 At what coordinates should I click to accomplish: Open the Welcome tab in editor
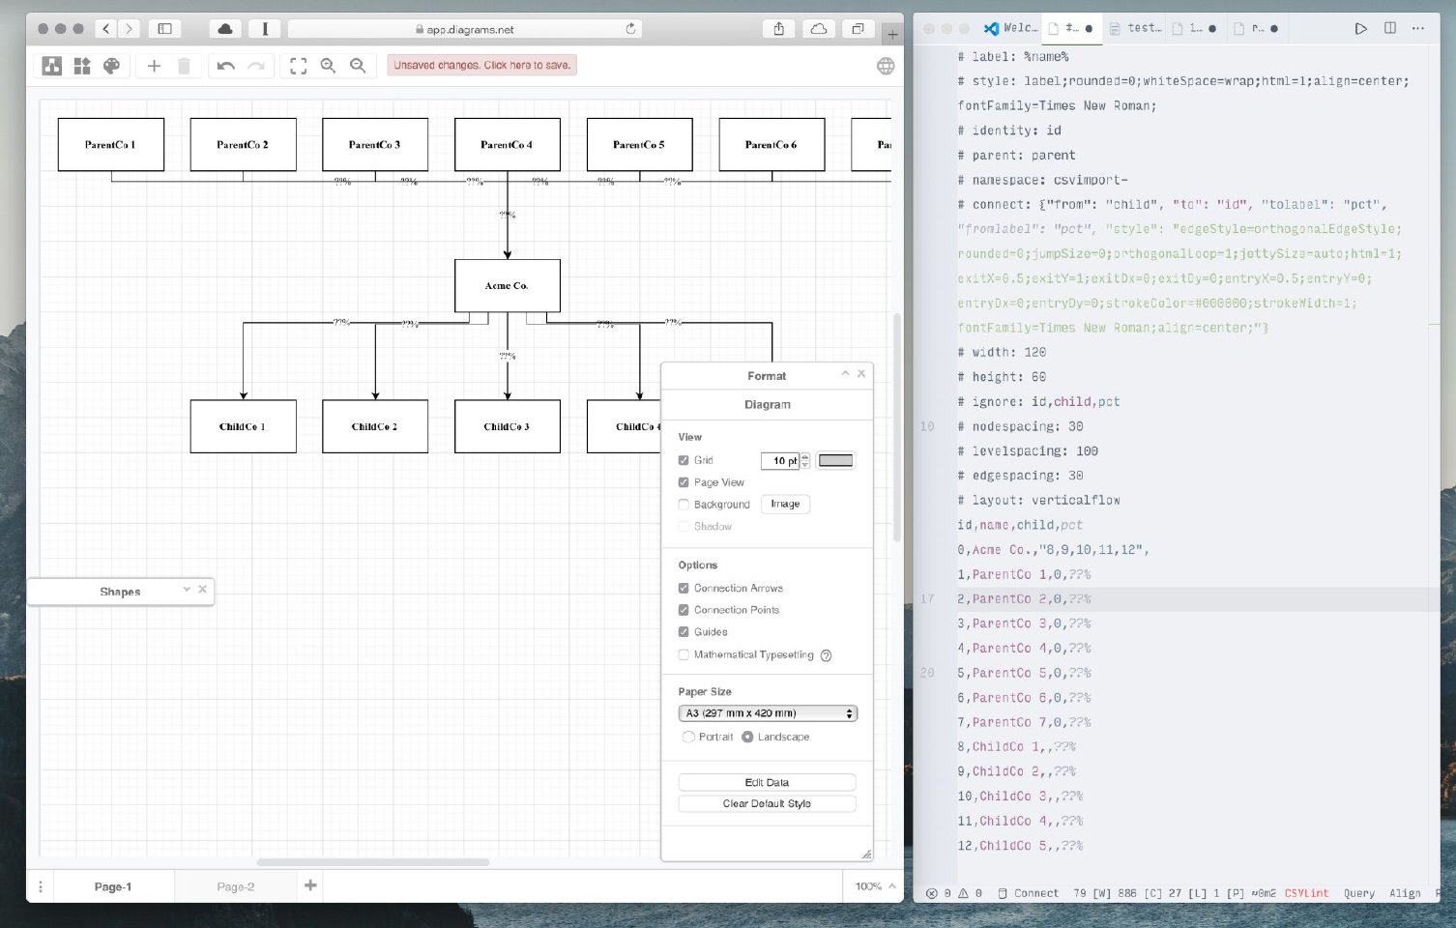(1011, 28)
